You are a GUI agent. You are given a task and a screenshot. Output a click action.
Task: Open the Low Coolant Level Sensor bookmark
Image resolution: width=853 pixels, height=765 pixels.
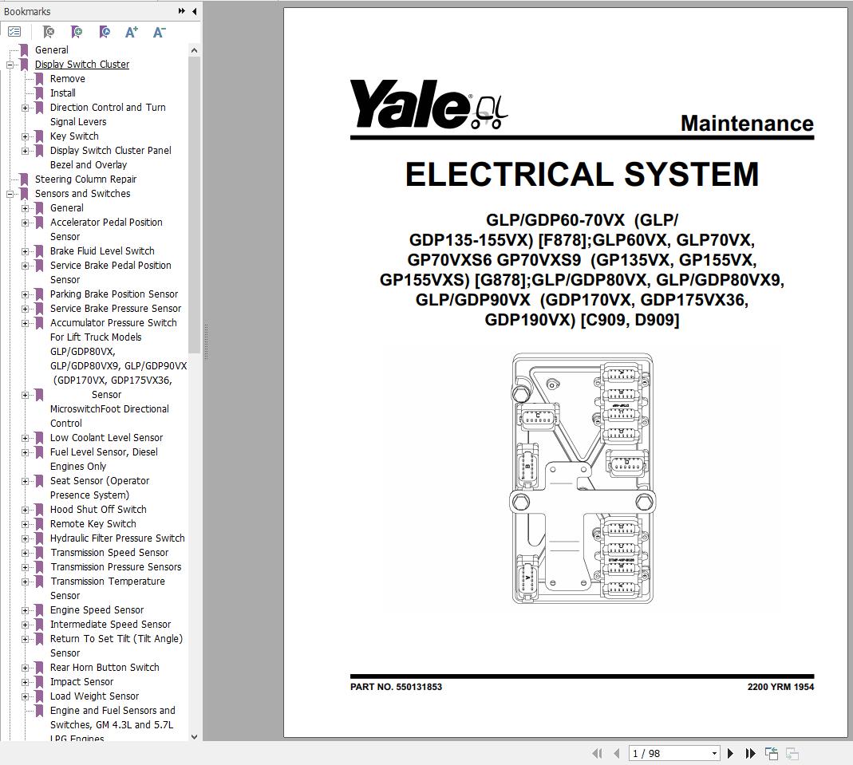(107, 438)
